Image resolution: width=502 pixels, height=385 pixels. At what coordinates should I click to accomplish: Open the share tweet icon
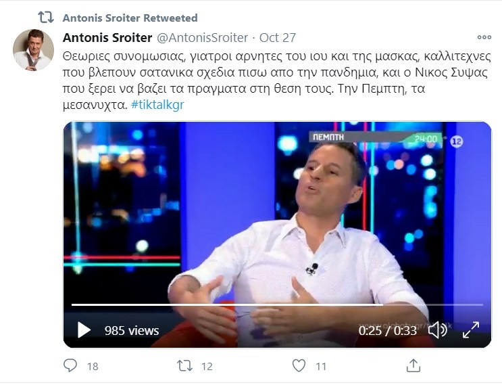coord(413,366)
